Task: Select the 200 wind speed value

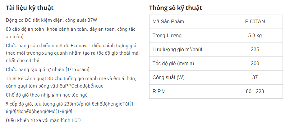Action: pyautogui.click(x=255, y=64)
